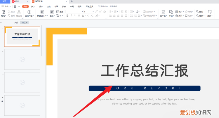Toggle center paragraph alignment
Screen dimensions: 219x118
tap(114, 16)
